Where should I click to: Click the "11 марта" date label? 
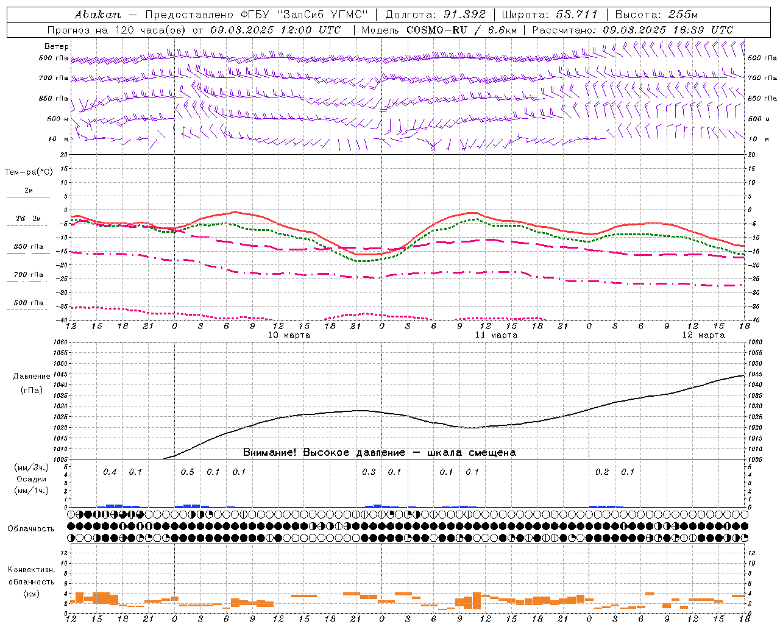coord(497,335)
